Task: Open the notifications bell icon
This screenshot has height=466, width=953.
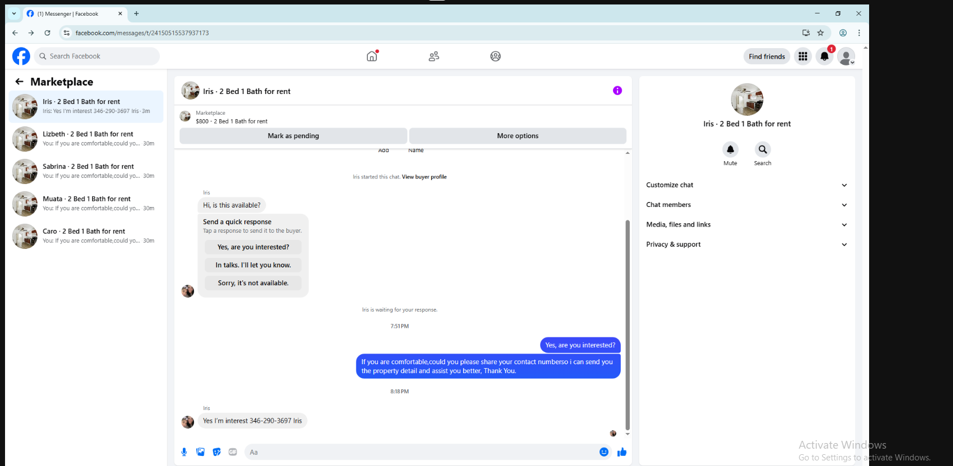Action: point(824,57)
